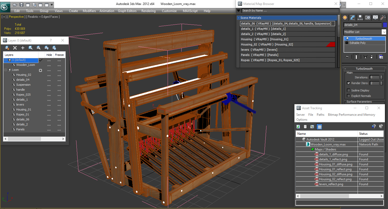
Task: Click Status Log icon in Asset Tracking
Action: coord(305,127)
